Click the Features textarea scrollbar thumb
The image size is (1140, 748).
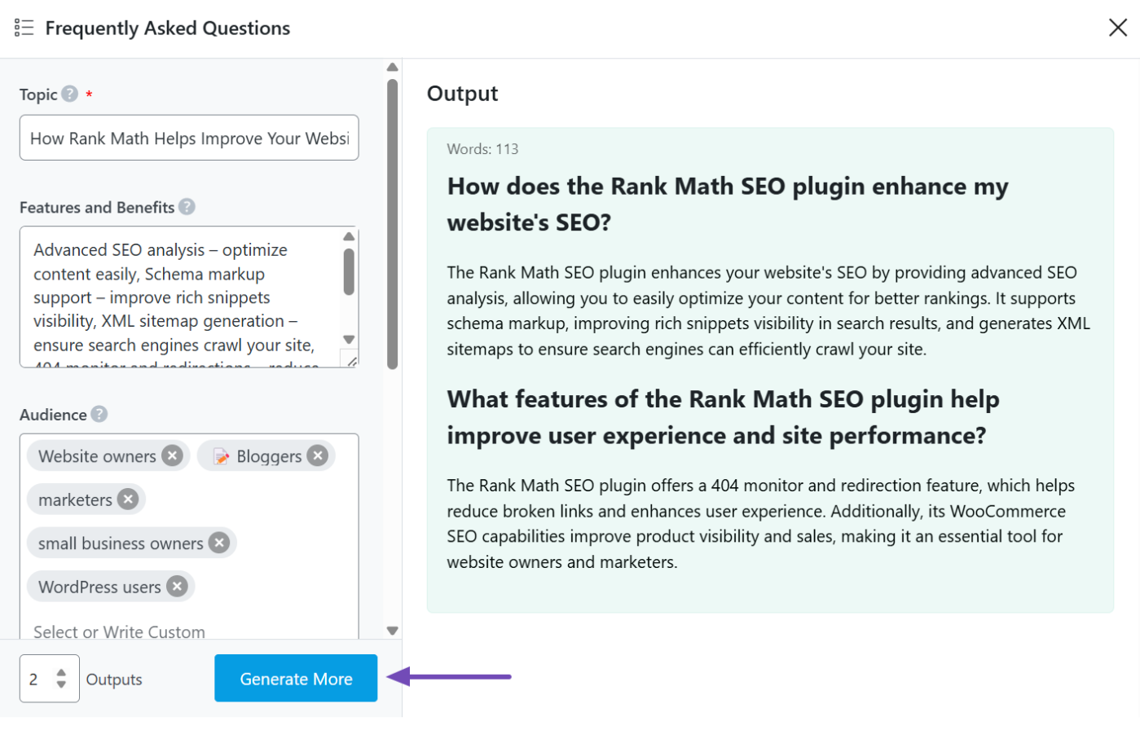[x=349, y=271]
